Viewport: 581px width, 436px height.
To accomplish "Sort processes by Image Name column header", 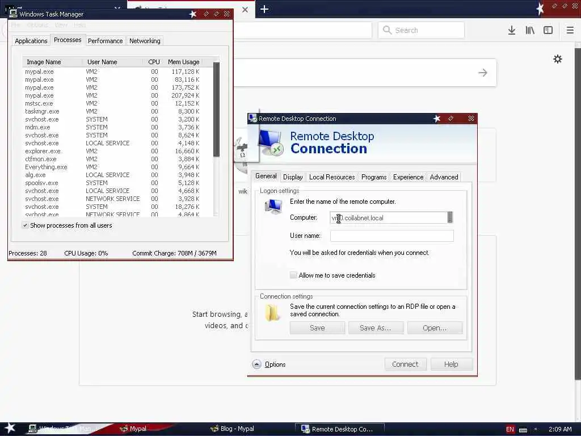I will pyautogui.click(x=52, y=62).
